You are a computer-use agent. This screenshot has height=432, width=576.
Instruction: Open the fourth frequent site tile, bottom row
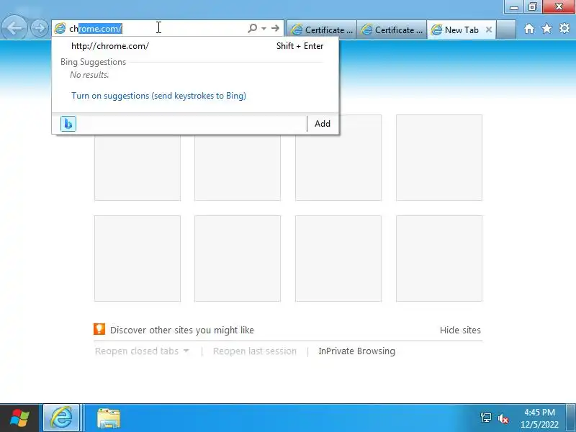coord(439,258)
